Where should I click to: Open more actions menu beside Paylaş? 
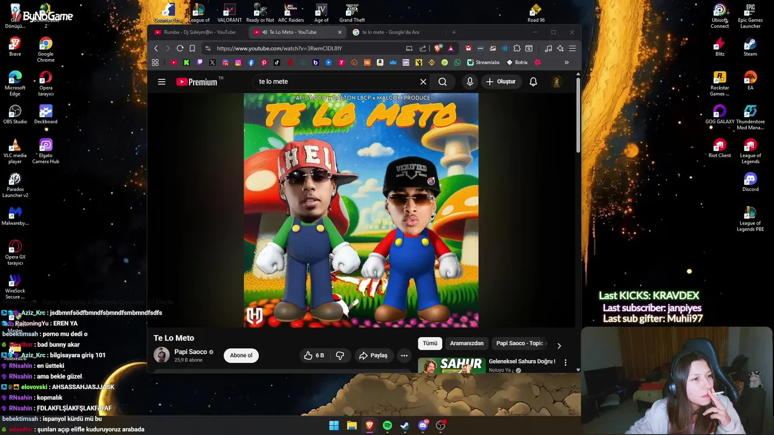click(404, 355)
